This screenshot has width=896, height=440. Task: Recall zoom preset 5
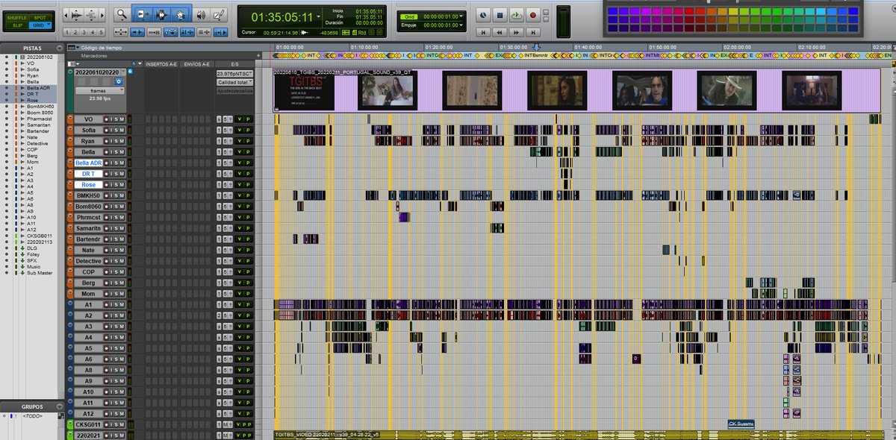click(x=101, y=32)
